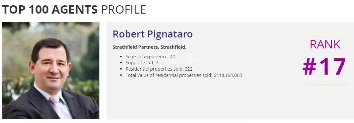
Task: Click the word PROFILE in the title
Action: [x=124, y=10]
